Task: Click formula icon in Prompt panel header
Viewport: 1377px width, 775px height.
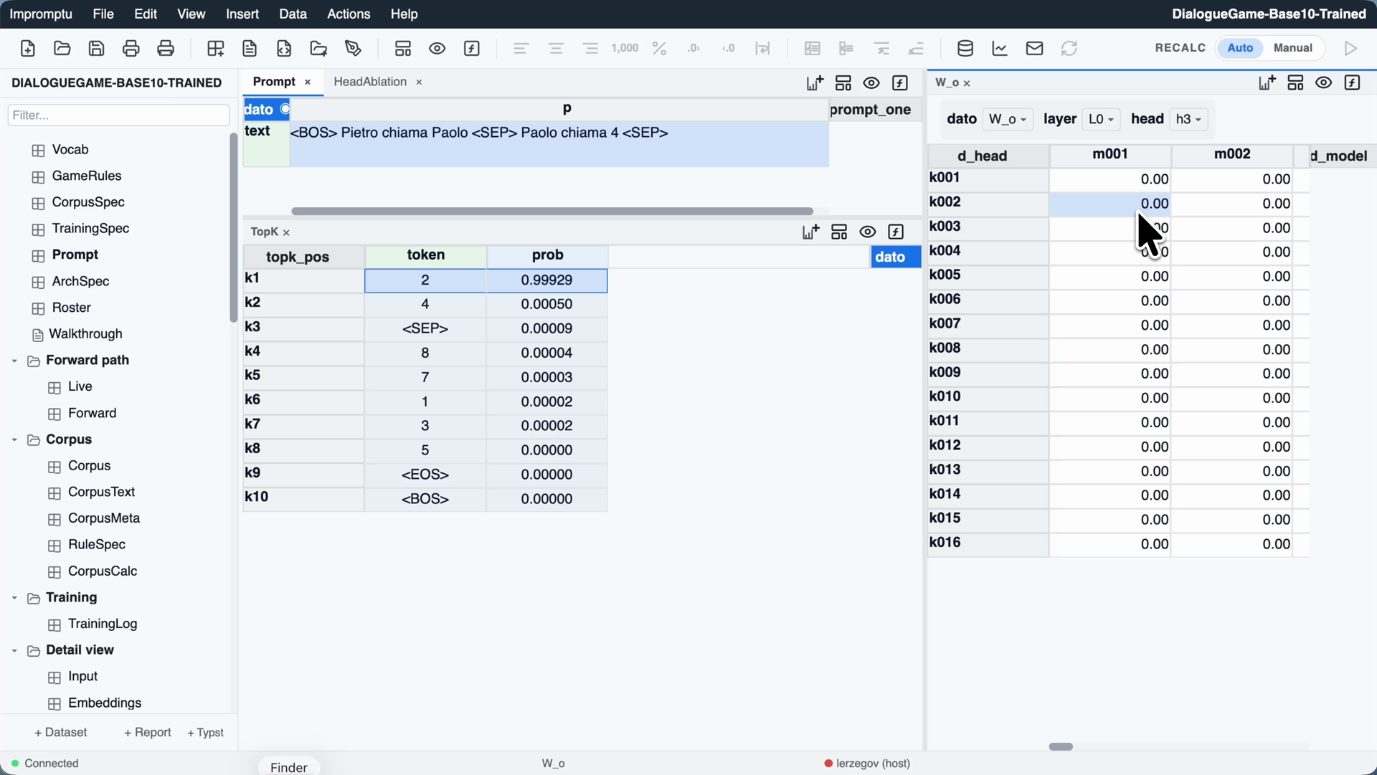Action: 900,82
